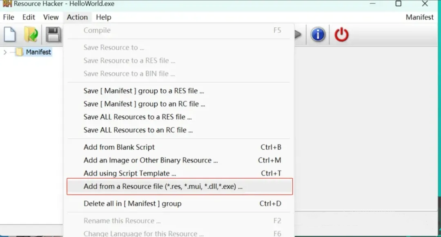The width and height of the screenshot is (441, 237).
Task: Choose Rename this Resource entry
Action: coord(179,221)
